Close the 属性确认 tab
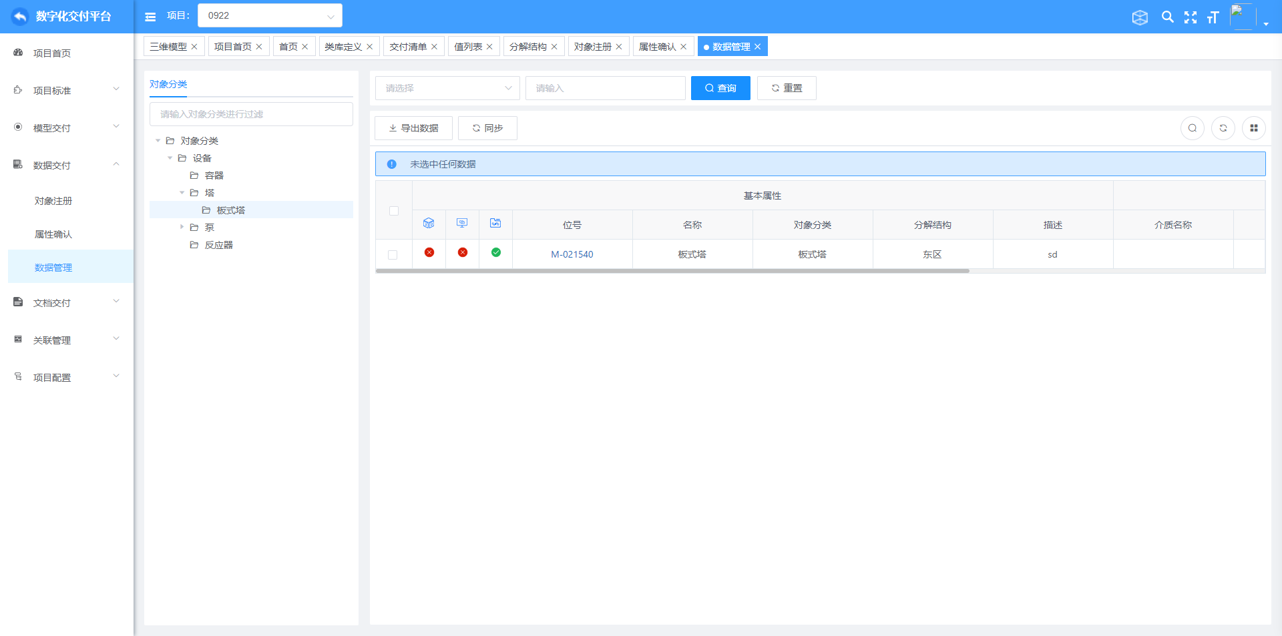 click(683, 47)
